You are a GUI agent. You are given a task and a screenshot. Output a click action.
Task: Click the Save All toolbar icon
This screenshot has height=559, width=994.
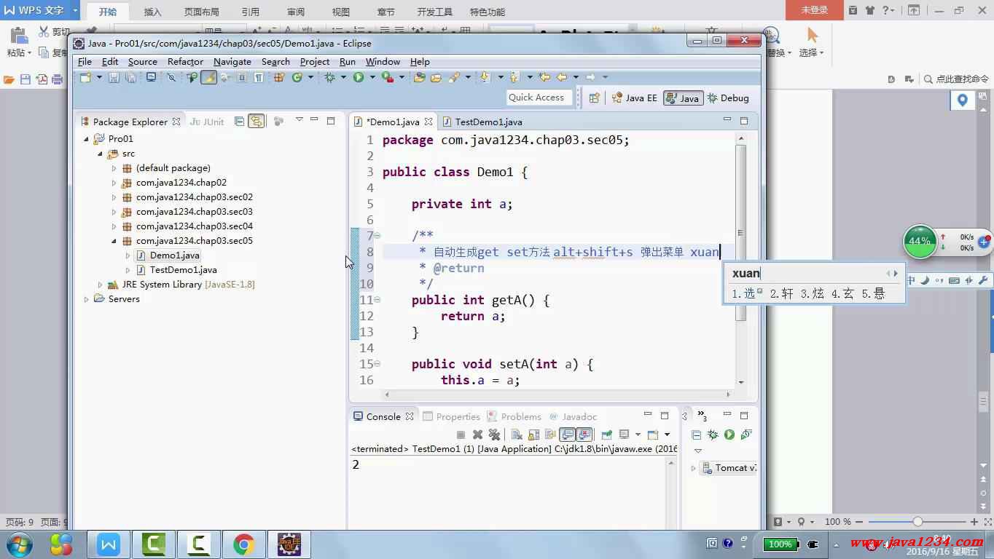(x=131, y=77)
